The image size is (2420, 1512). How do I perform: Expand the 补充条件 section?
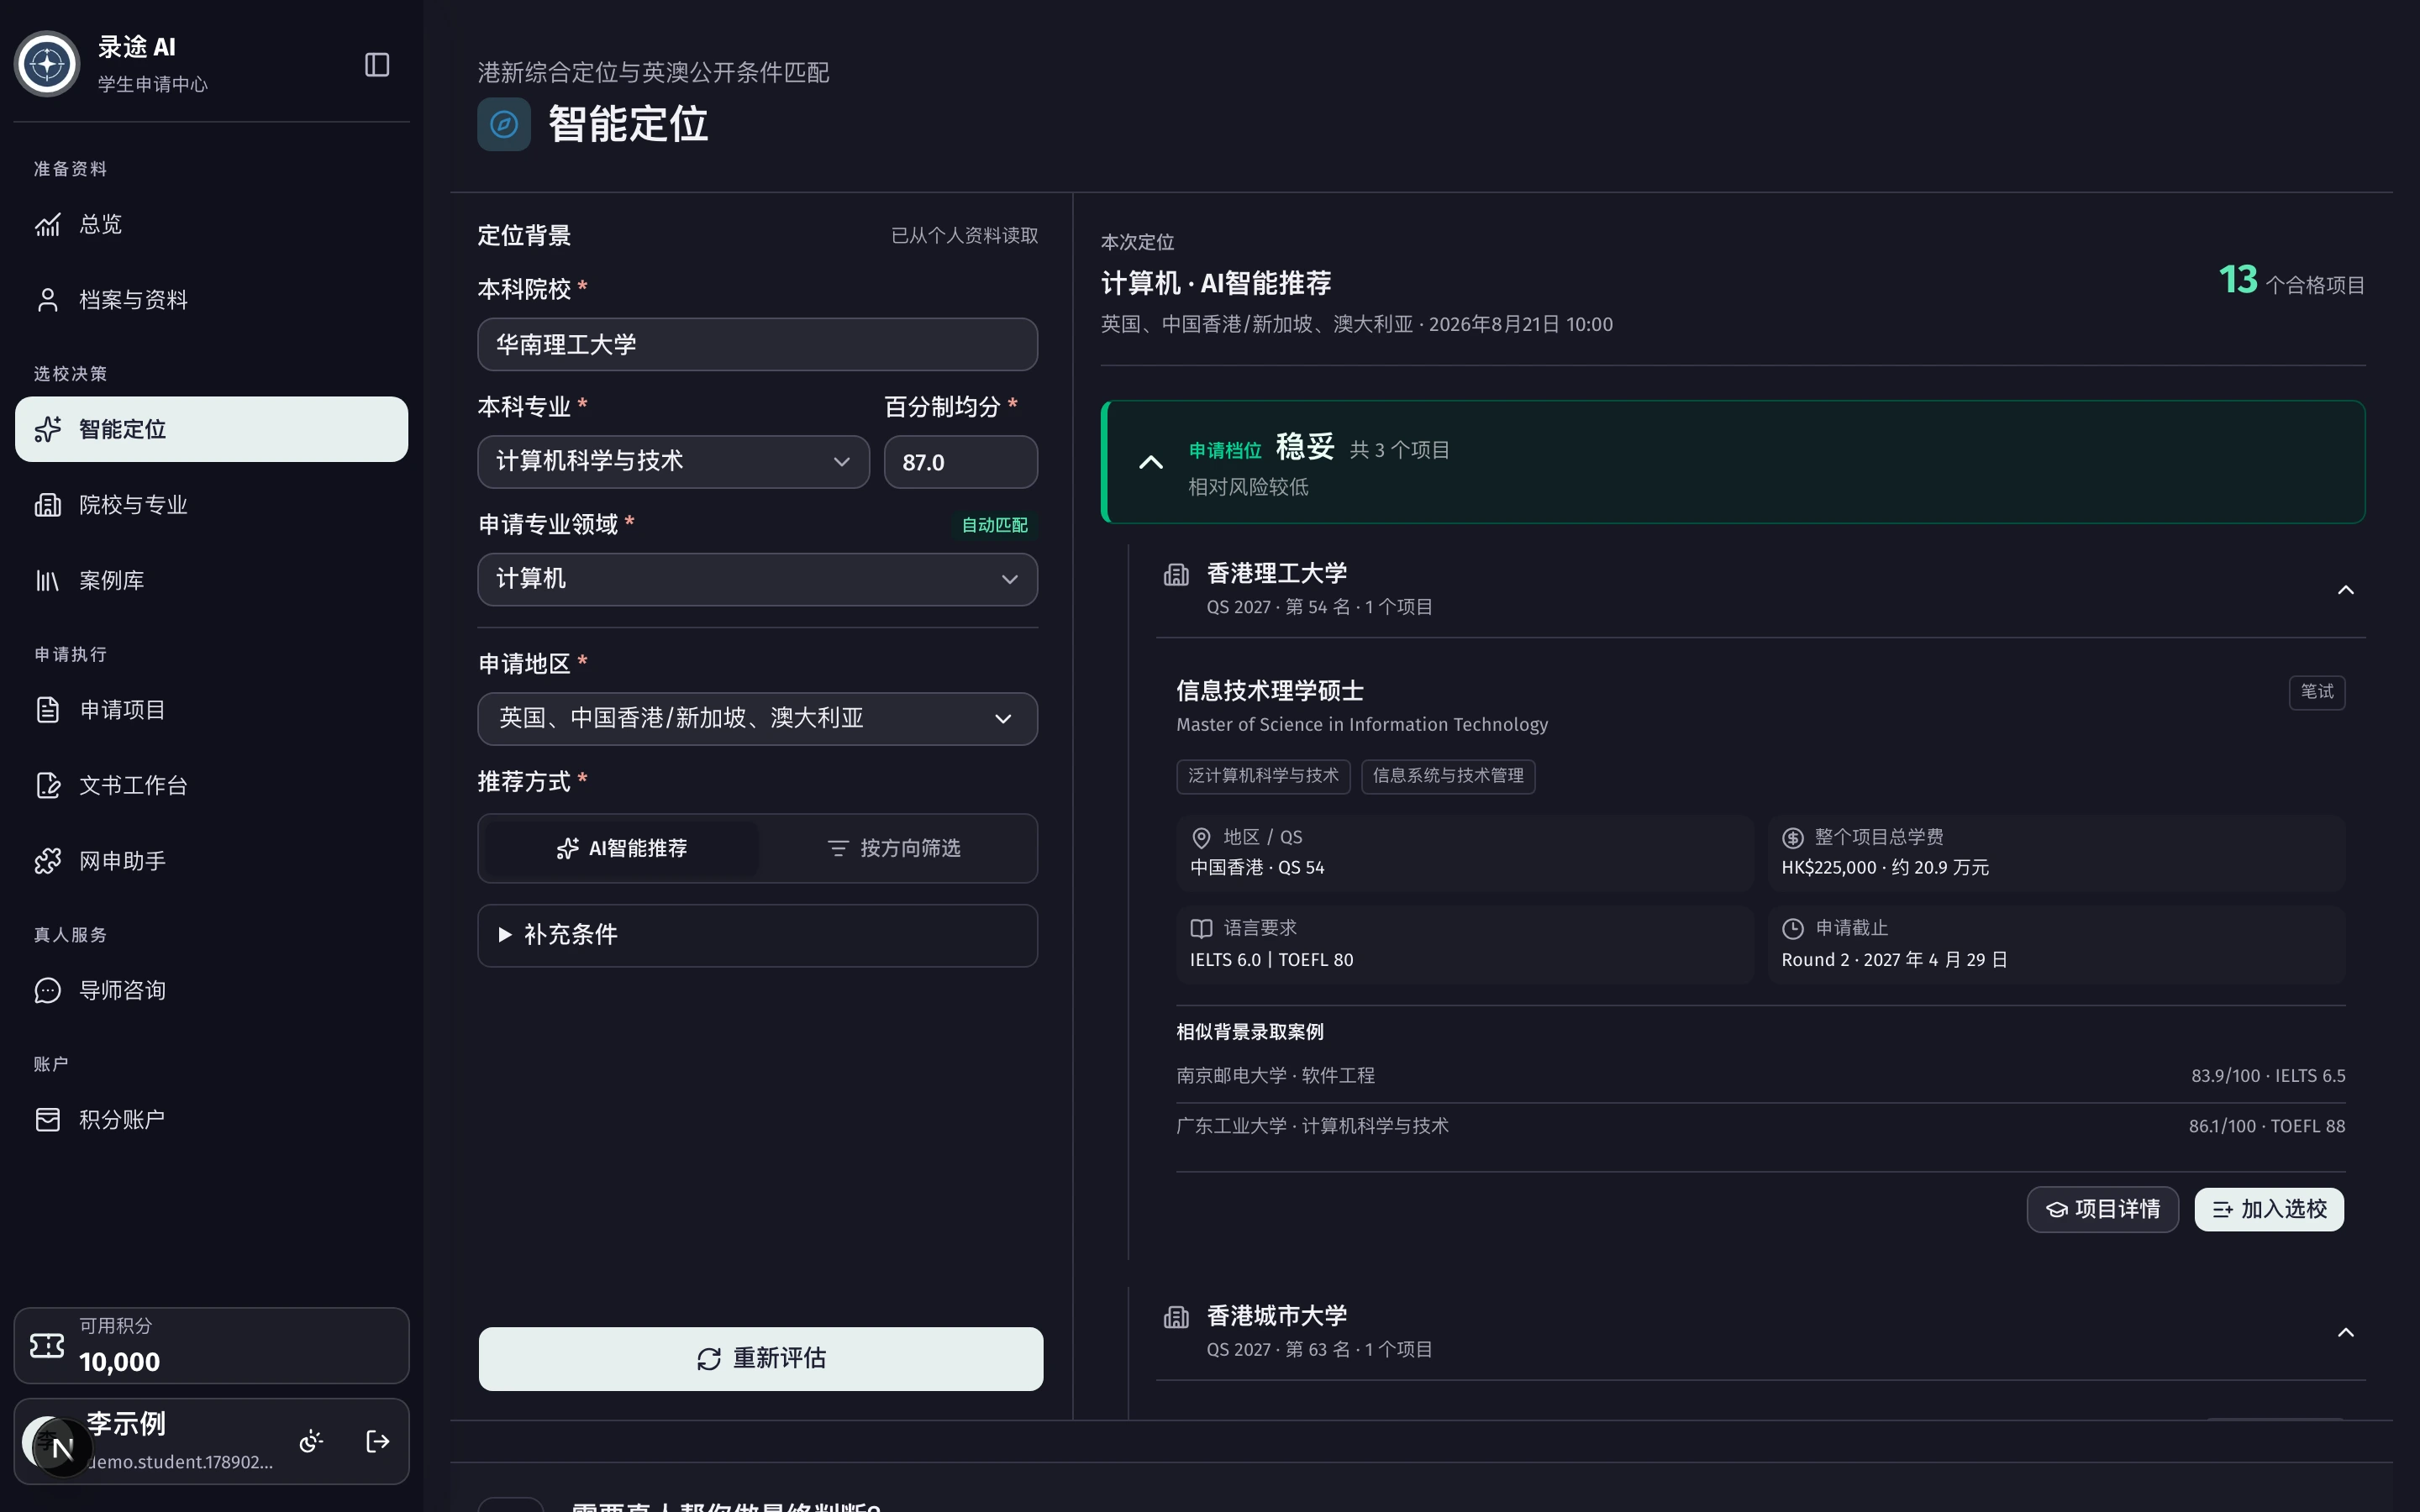pos(757,936)
